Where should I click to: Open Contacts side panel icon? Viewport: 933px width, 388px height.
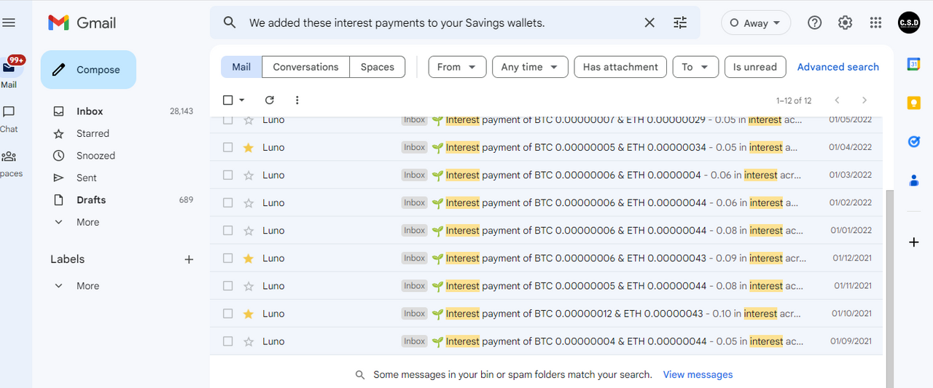click(x=914, y=180)
